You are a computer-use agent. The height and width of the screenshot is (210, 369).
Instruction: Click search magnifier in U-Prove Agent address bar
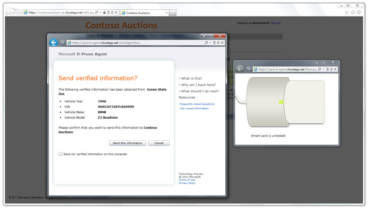pos(206,43)
